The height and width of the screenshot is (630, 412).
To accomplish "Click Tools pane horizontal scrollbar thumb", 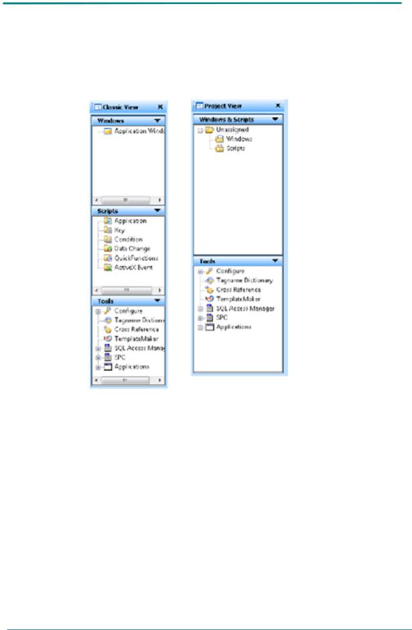I will [x=125, y=380].
